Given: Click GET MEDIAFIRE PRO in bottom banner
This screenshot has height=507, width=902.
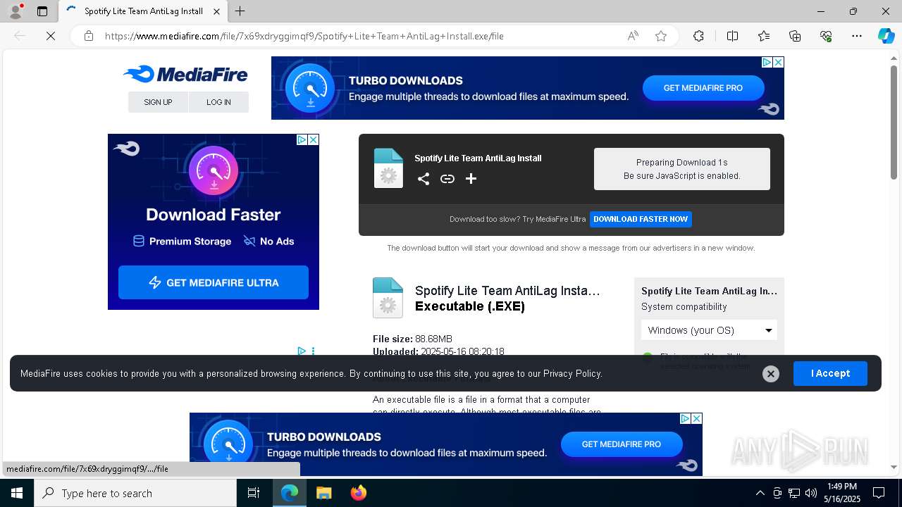Looking at the screenshot, I should click(x=622, y=444).
